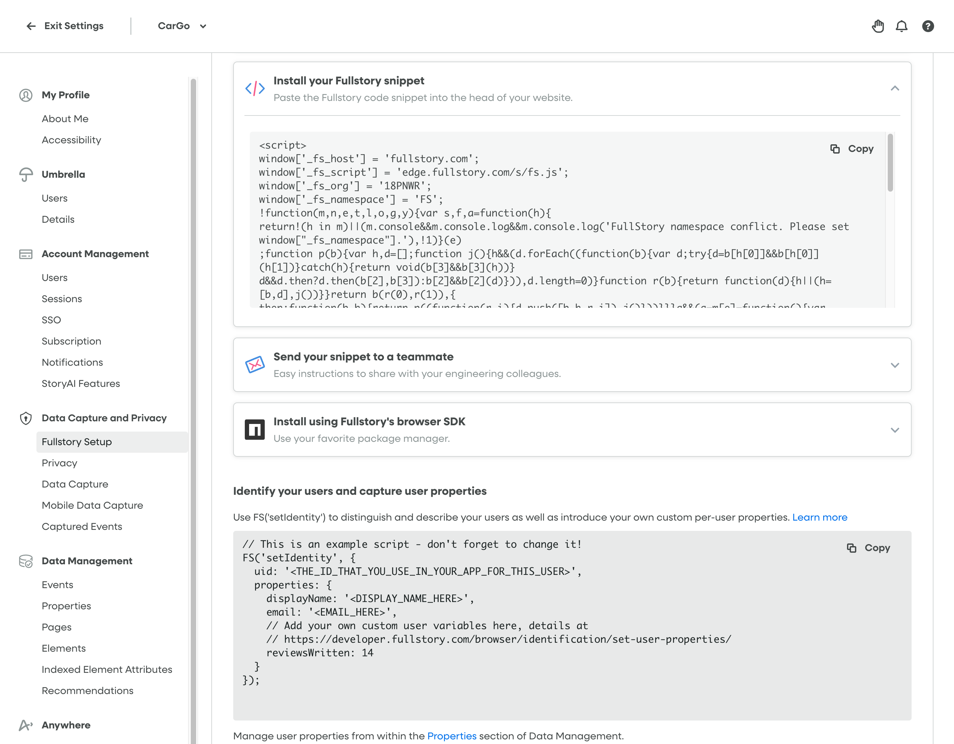954x744 pixels.
Task: Open Subscription settings
Action: pyautogui.click(x=71, y=341)
